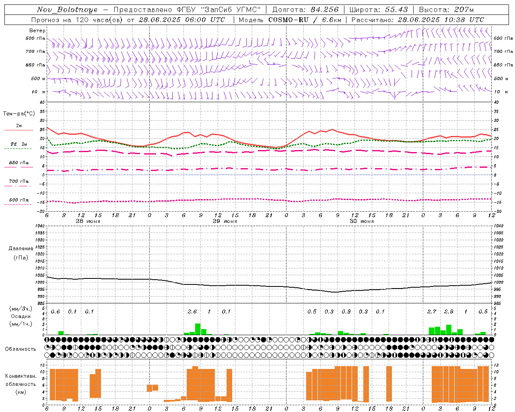The width and height of the screenshot is (515, 412).
Task: Click the 'Ветер' wind panel label
Action: [x=37, y=31]
